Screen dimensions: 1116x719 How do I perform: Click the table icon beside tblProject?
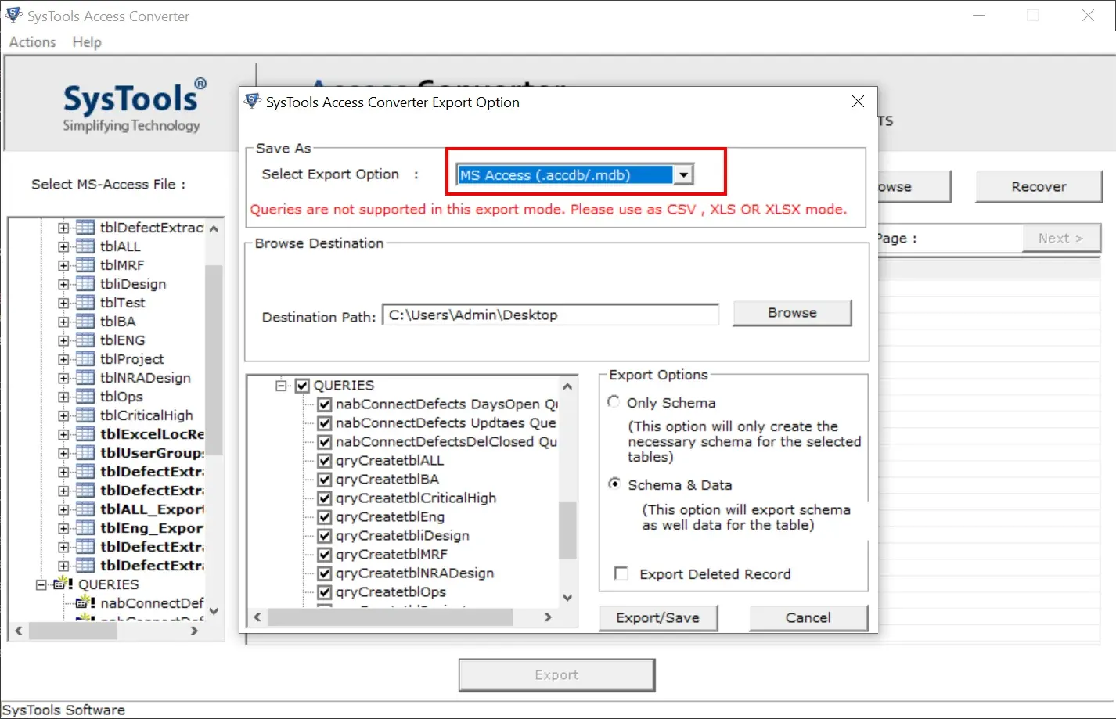point(85,359)
